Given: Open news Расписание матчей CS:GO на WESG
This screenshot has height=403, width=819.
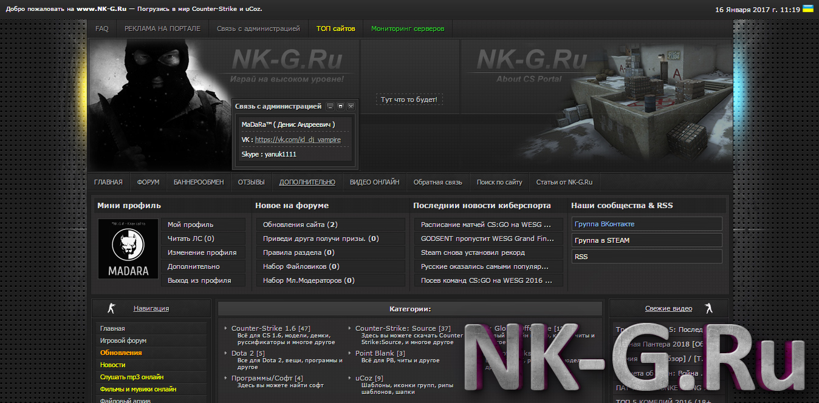Looking at the screenshot, I should pyautogui.click(x=488, y=225).
